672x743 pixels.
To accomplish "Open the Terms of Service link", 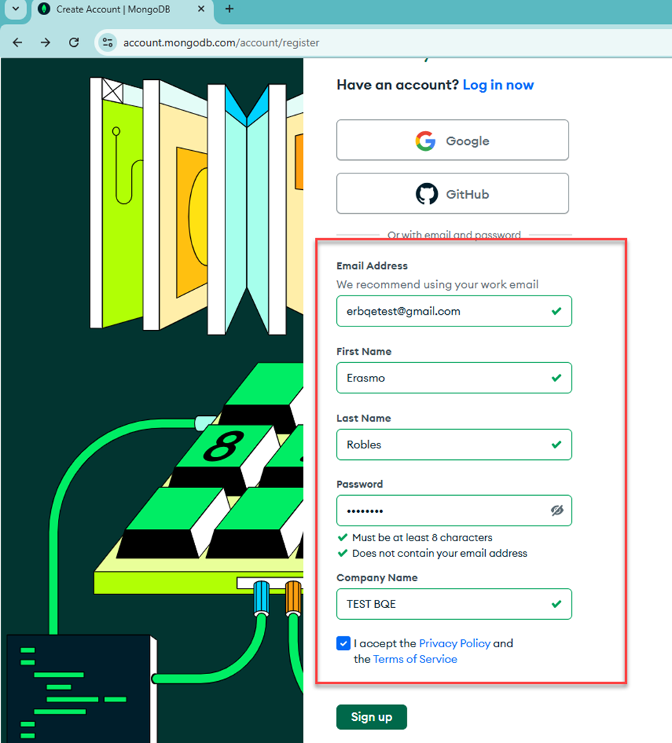I will click(x=415, y=659).
